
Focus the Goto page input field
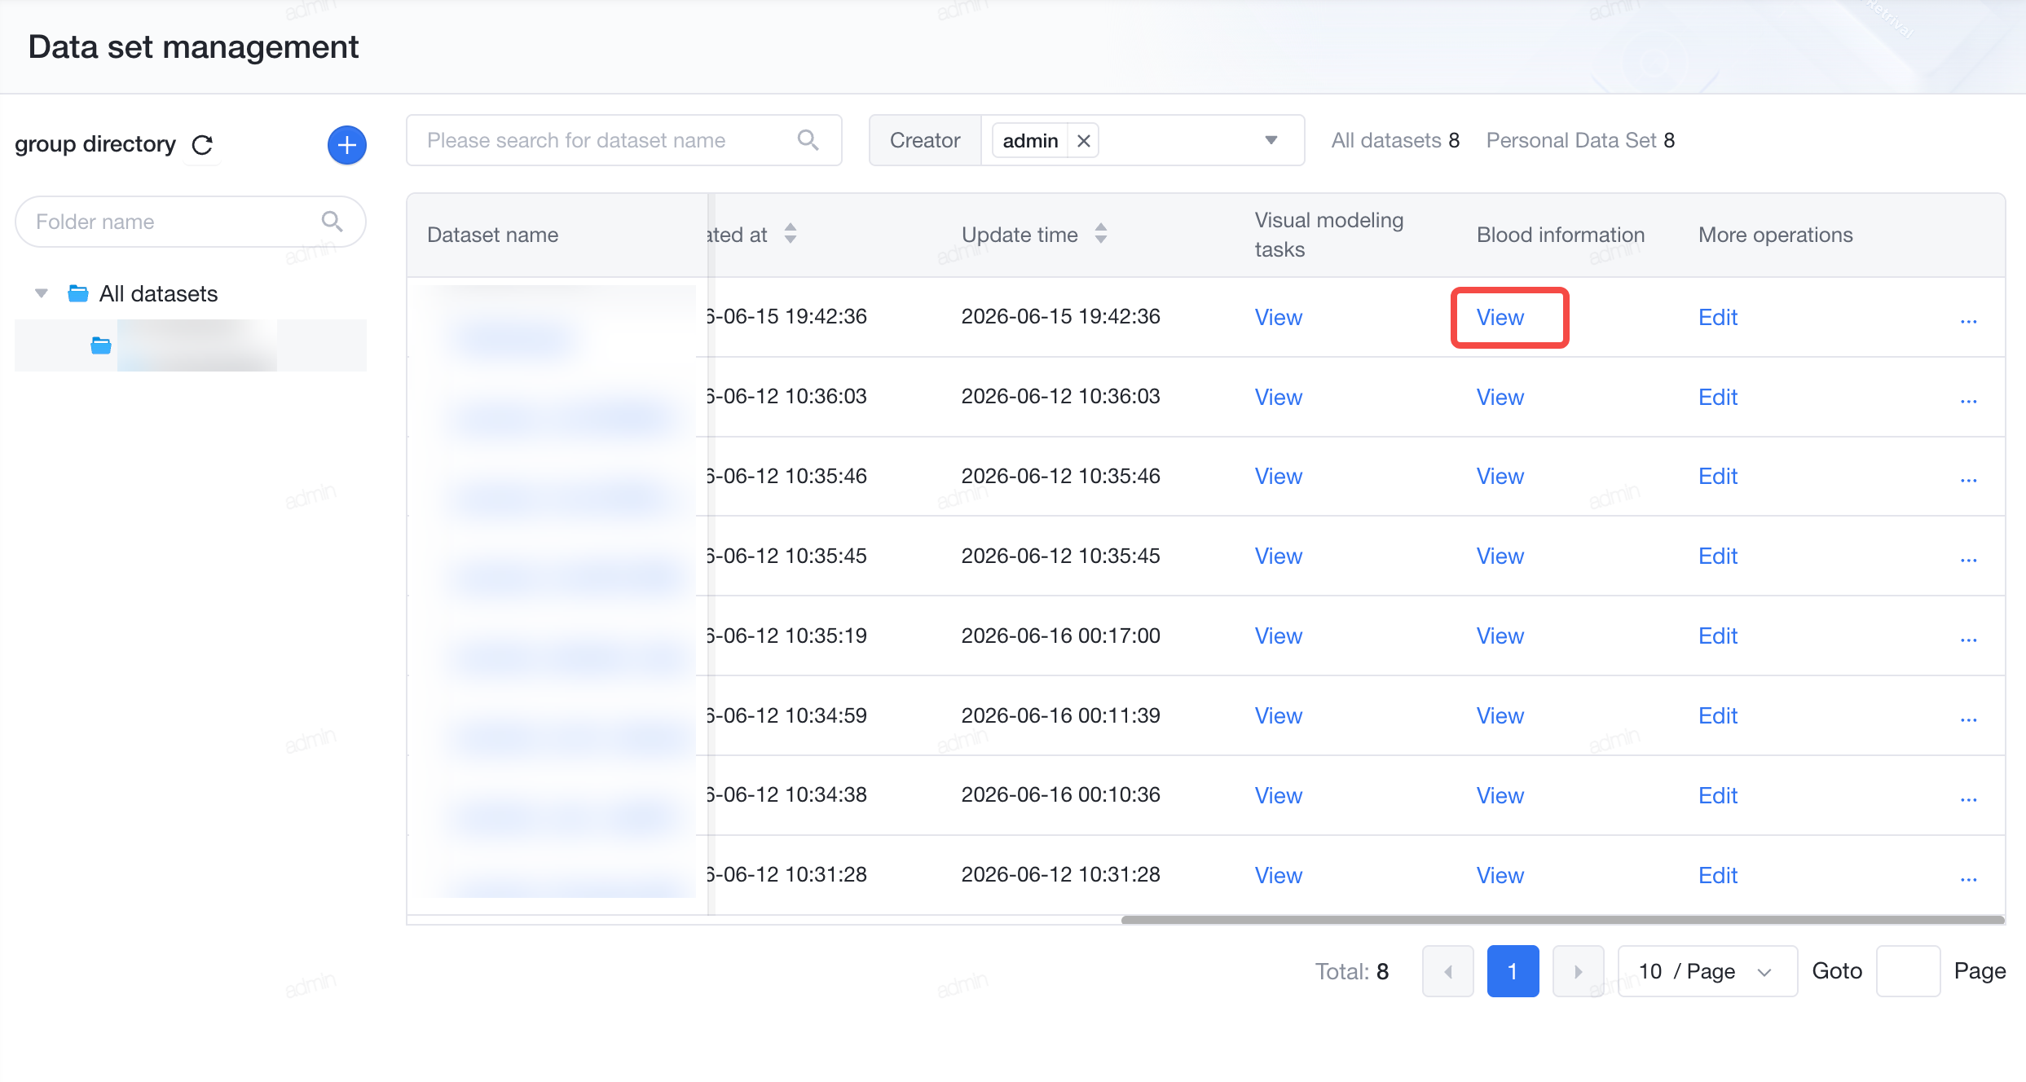pyautogui.click(x=1908, y=971)
